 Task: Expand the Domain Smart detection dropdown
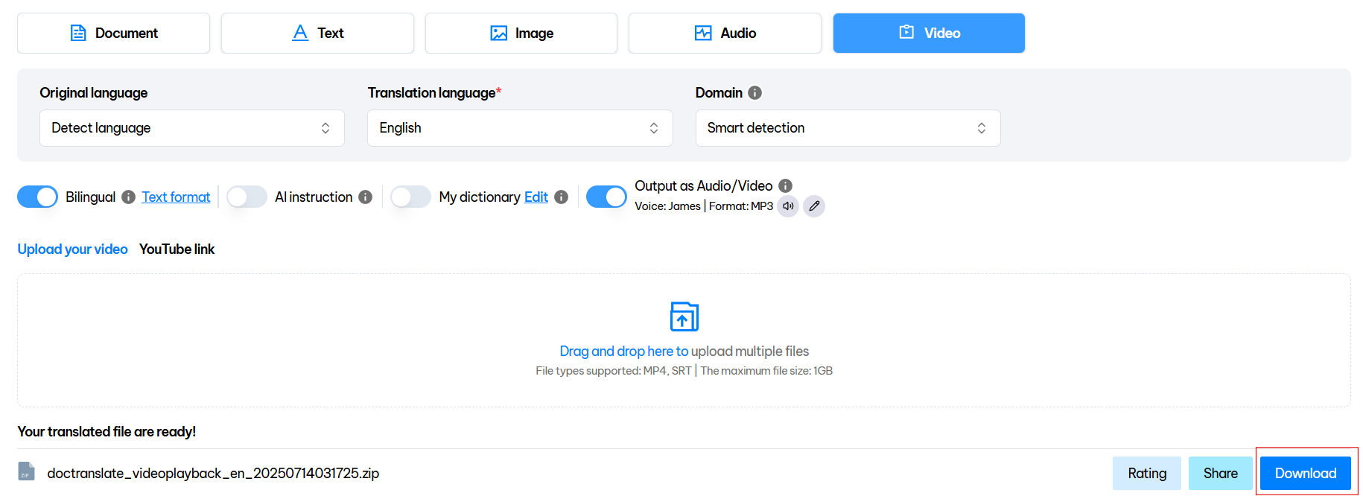click(x=847, y=128)
